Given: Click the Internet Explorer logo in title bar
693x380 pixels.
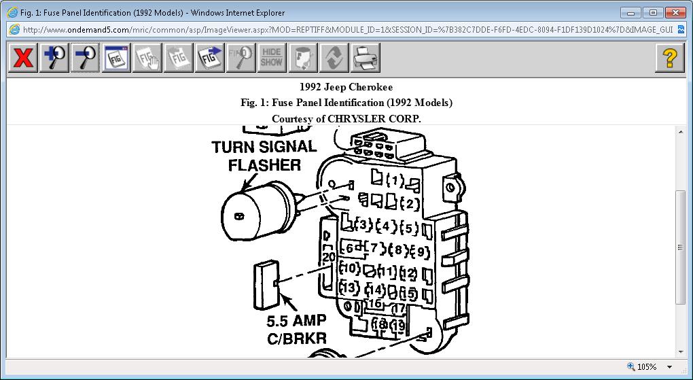Looking at the screenshot, I should (x=12, y=12).
